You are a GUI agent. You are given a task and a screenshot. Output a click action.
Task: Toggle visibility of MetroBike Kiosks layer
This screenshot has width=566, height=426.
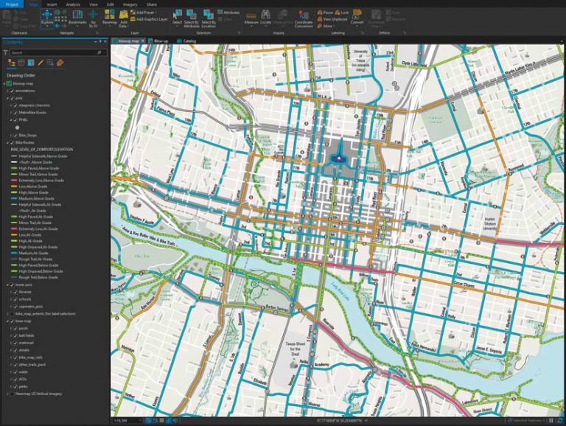pos(15,113)
